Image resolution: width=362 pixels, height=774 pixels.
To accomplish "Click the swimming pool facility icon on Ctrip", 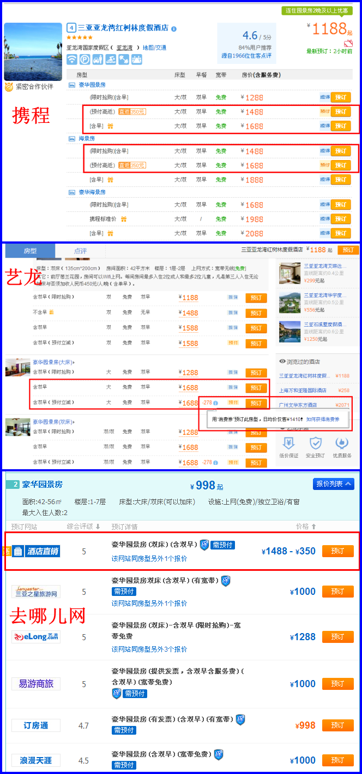I will point(111,59).
